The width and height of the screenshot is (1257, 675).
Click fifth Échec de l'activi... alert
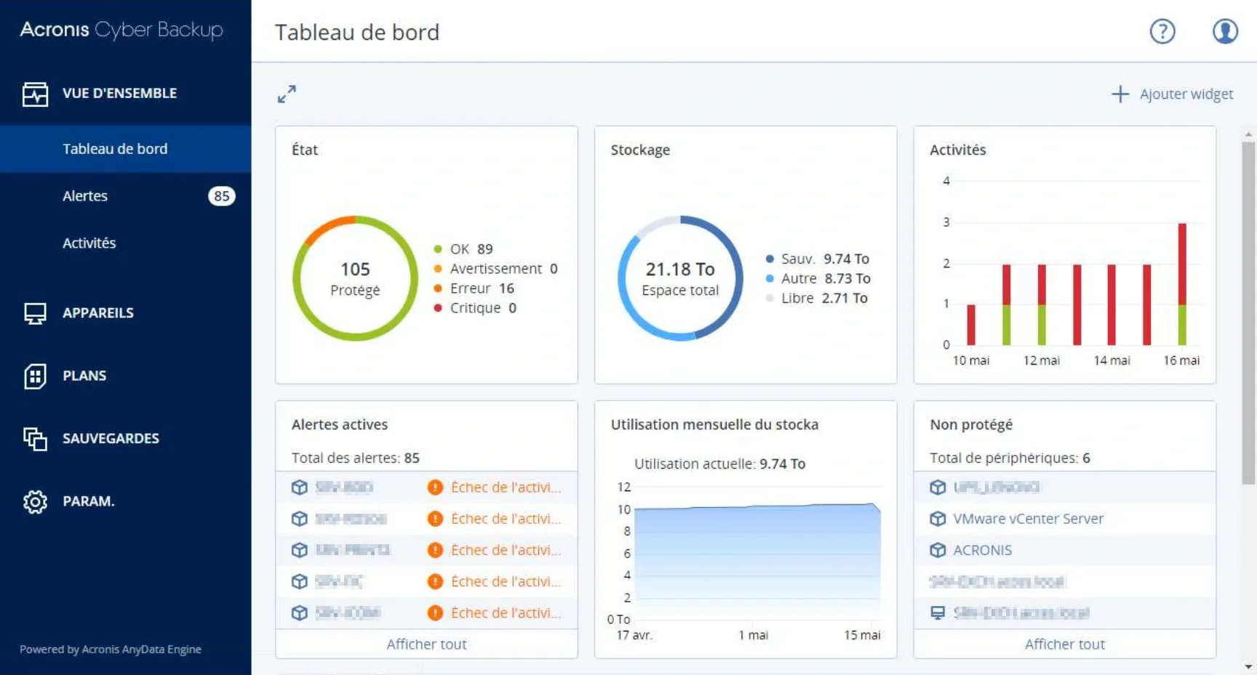pyautogui.click(x=506, y=613)
